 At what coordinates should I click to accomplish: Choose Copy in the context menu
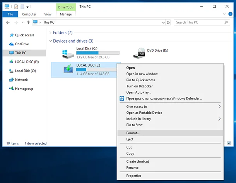point(170,154)
